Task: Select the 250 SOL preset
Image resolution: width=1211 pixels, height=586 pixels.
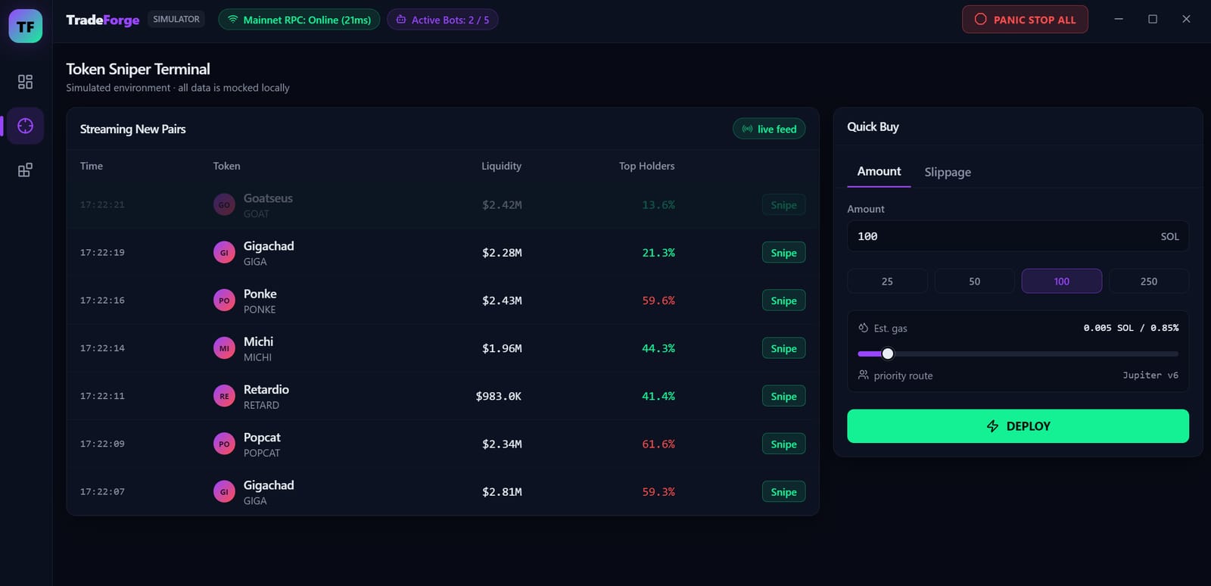Action: (1149, 281)
